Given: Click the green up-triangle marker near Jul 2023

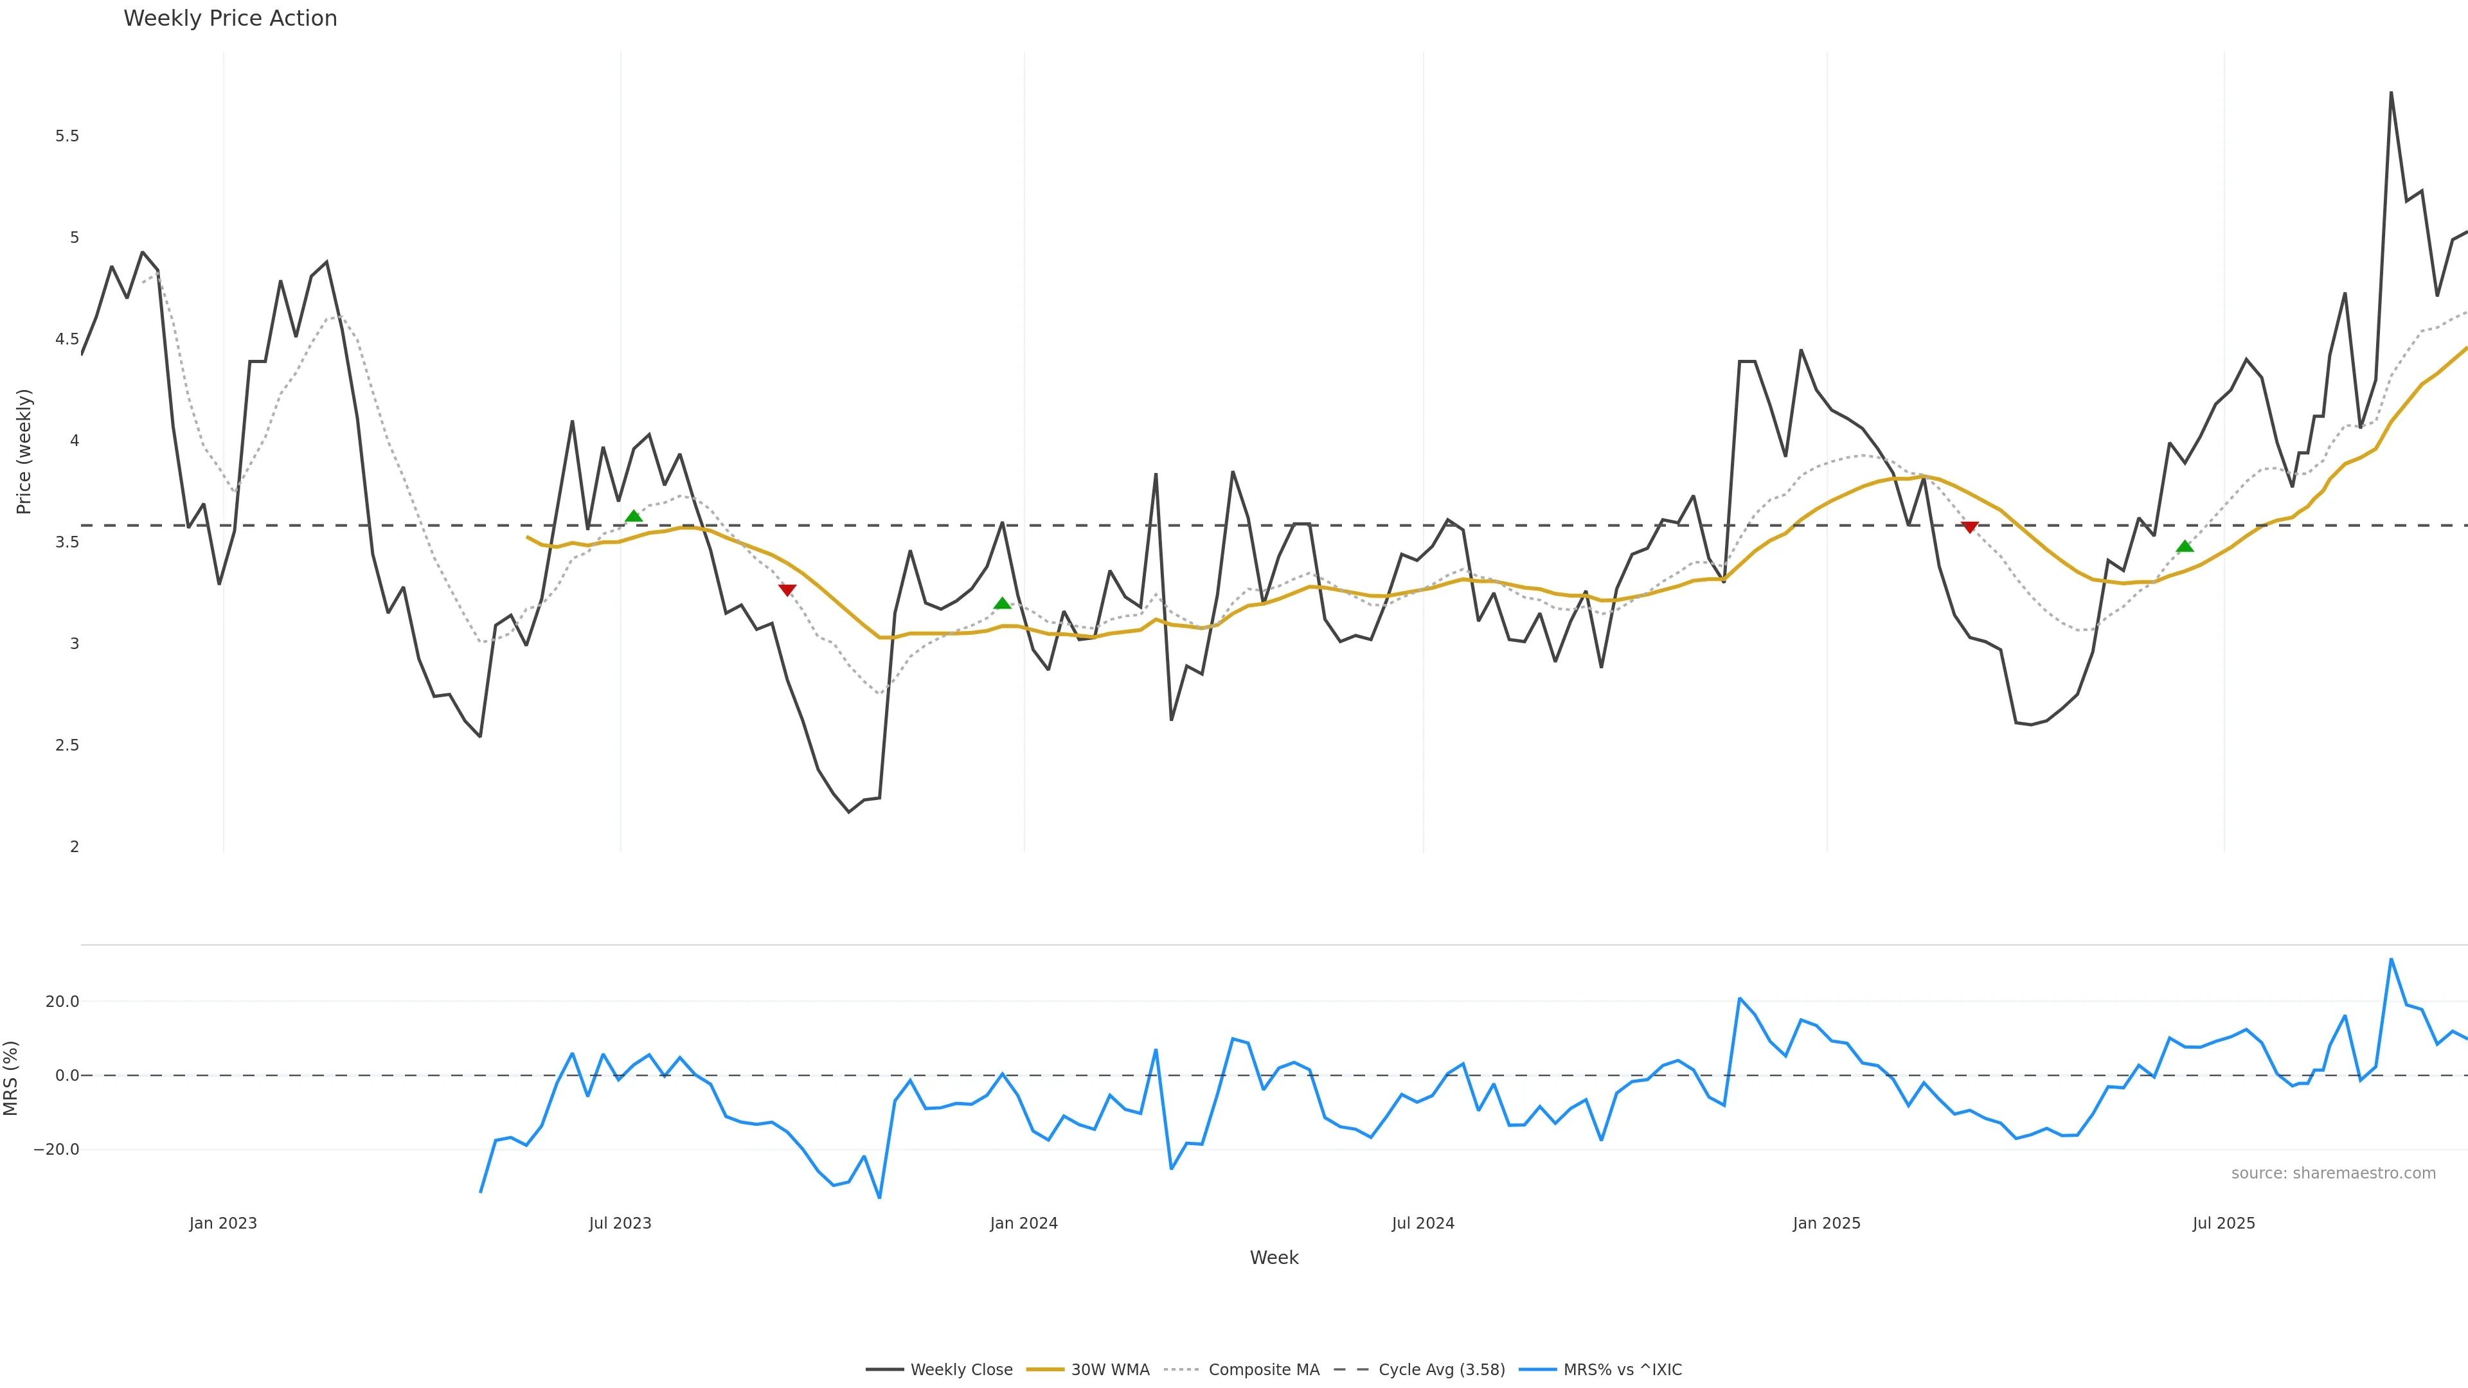Looking at the screenshot, I should coord(633,516).
